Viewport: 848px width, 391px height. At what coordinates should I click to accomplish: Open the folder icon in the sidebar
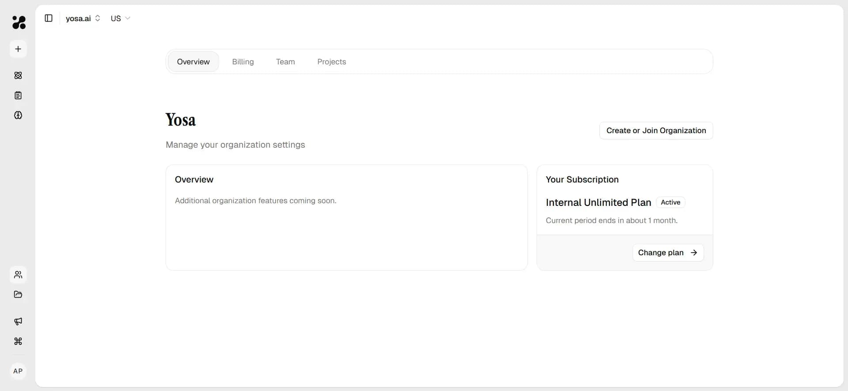click(18, 294)
